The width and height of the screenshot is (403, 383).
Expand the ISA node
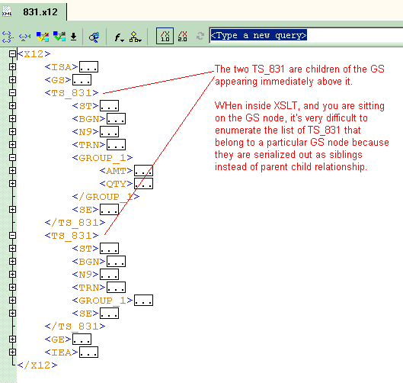point(12,66)
